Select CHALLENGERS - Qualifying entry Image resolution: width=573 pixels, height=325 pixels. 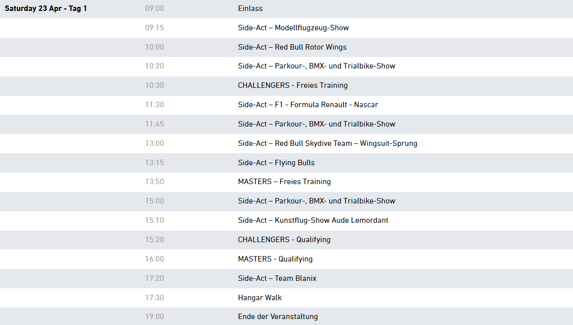(x=284, y=240)
